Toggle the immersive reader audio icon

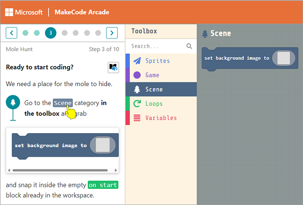[x=113, y=67]
